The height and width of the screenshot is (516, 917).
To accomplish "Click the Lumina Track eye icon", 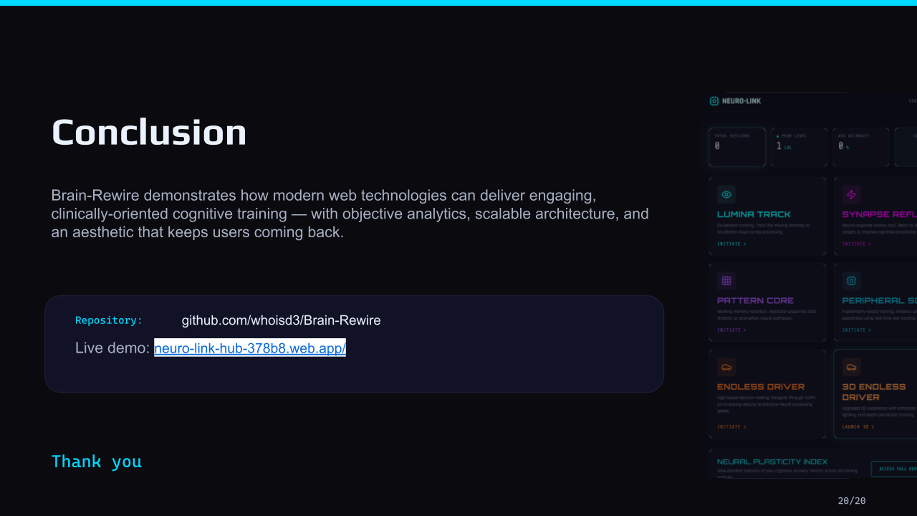I will pos(726,194).
